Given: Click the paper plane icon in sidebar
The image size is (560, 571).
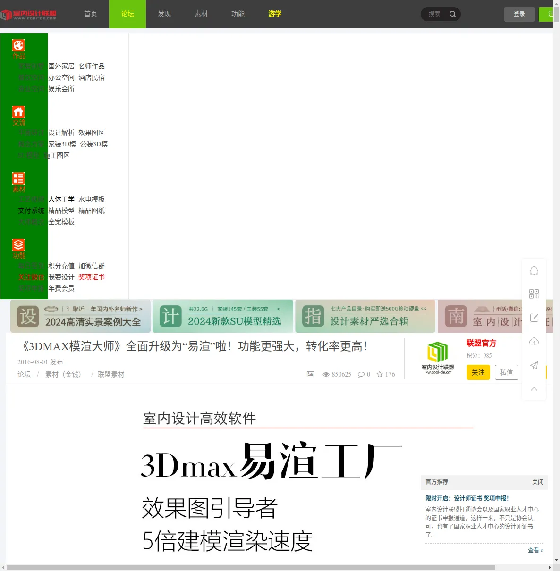Looking at the screenshot, I should pos(534,365).
